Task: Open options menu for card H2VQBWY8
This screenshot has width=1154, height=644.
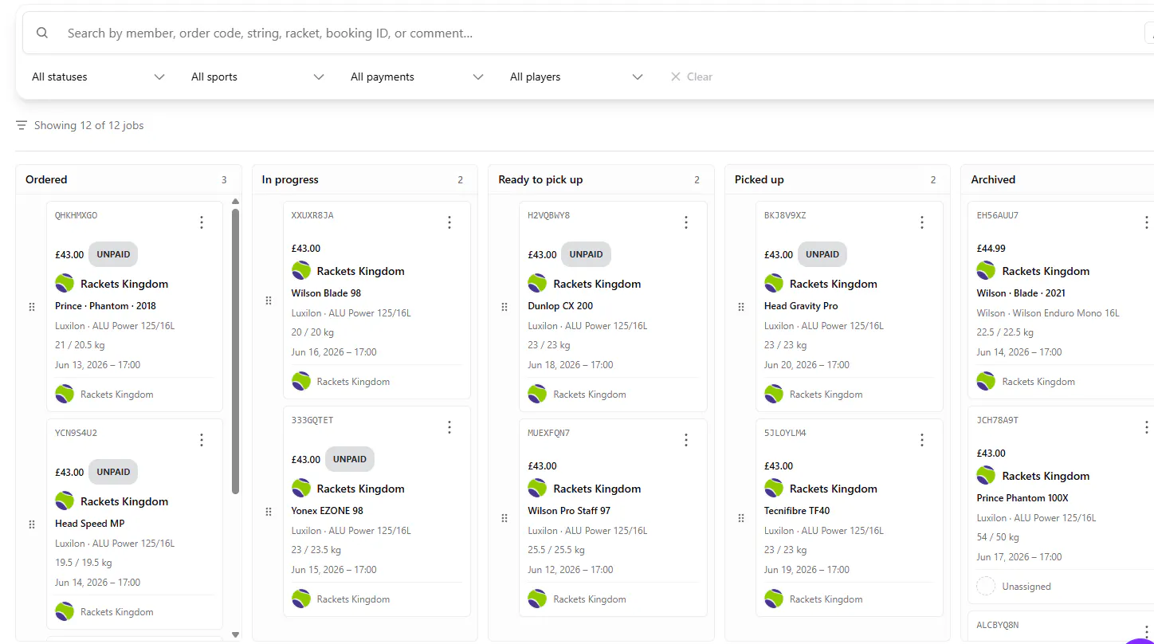Action: tap(686, 222)
